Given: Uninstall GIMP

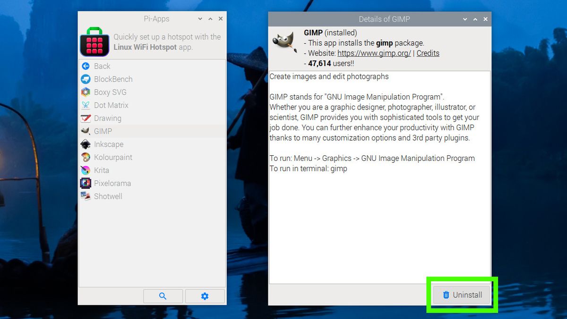Looking at the screenshot, I should 461,294.
